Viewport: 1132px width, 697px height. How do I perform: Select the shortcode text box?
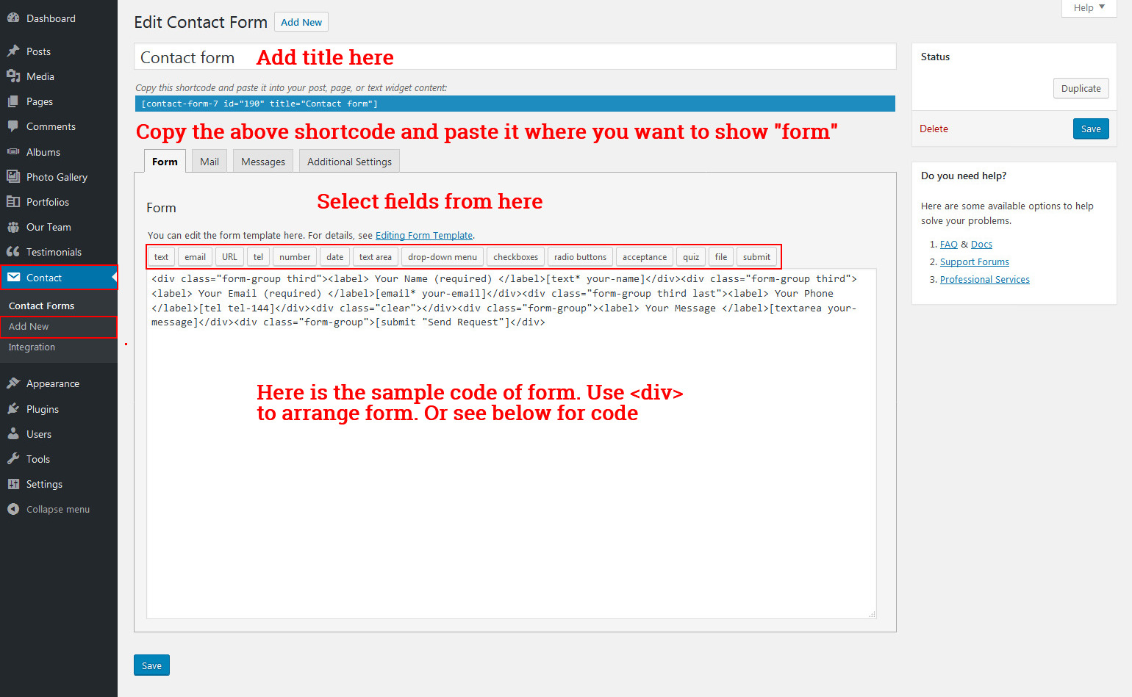pos(515,104)
